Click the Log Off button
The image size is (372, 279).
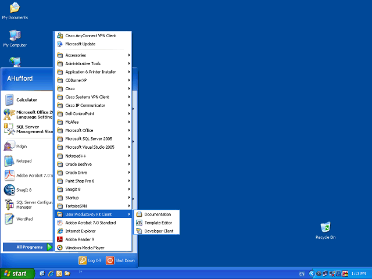(x=90, y=260)
